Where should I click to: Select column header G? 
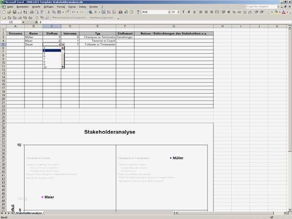coord(174,26)
